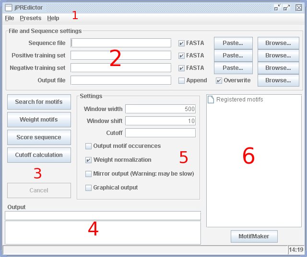Screen dimensions: 307x257
Task: Enable Output motif occurences checkbox
Action: (88, 146)
